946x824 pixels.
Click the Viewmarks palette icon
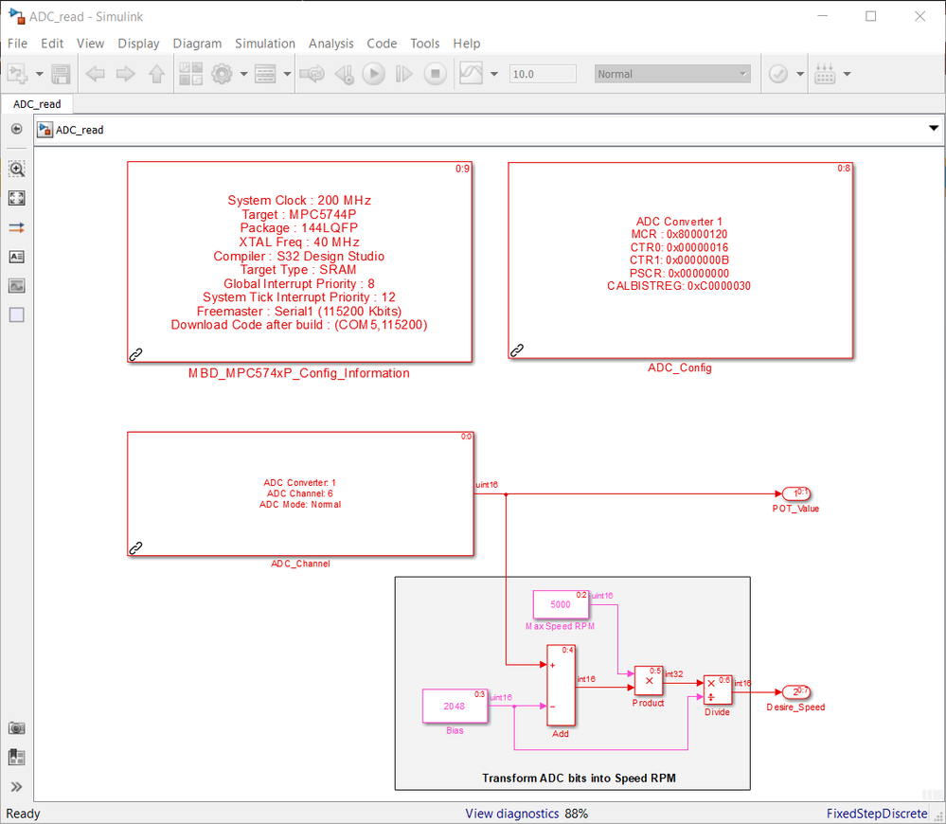17,757
